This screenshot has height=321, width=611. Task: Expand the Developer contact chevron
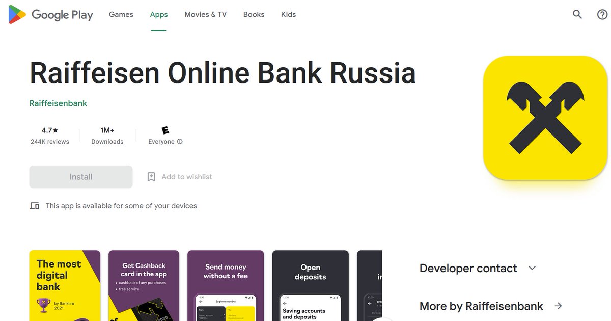pos(532,268)
